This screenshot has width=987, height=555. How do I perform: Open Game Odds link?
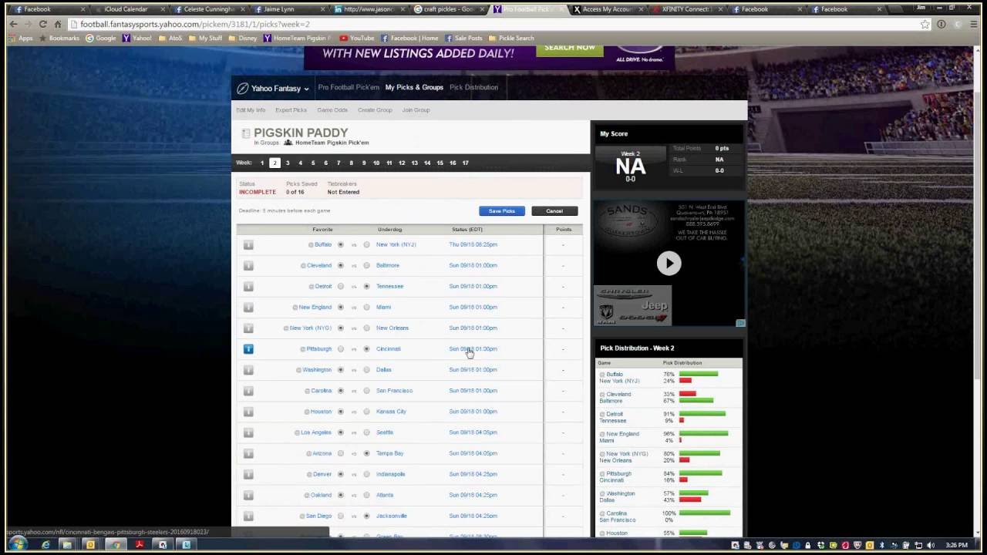[x=332, y=109]
